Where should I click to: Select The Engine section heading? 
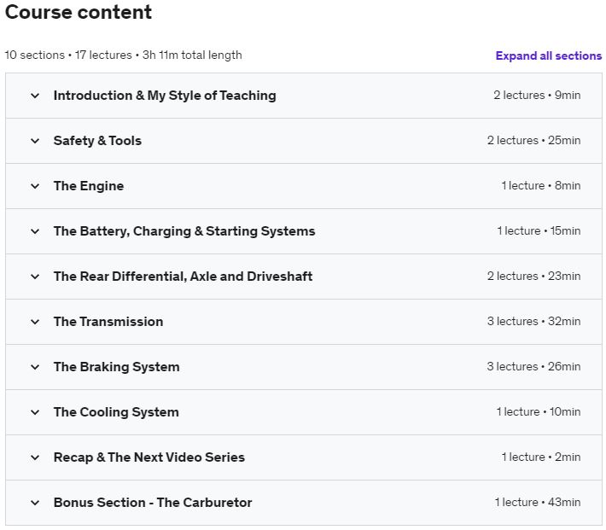(88, 186)
